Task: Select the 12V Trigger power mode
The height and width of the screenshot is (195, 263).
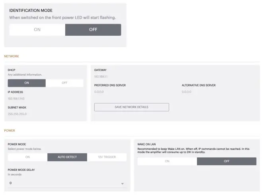Action: tap(107, 157)
